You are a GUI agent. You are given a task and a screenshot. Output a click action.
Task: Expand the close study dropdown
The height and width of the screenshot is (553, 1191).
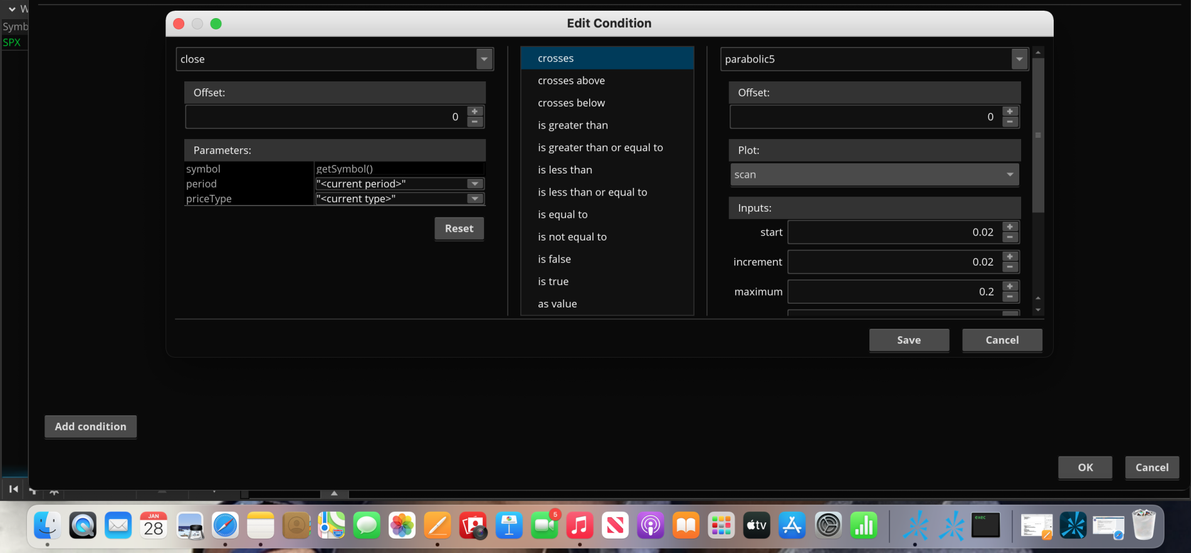point(484,59)
